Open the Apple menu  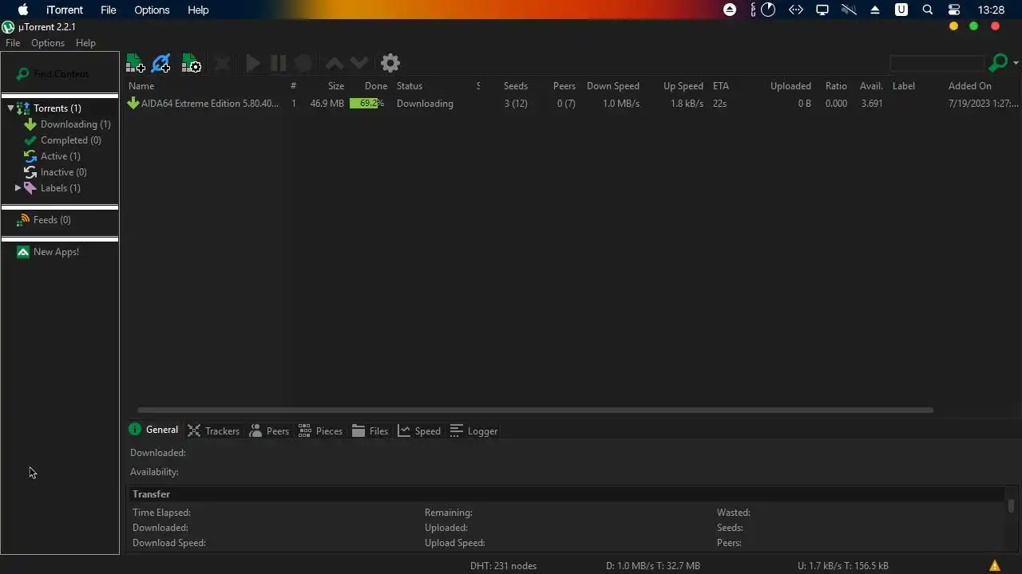(x=23, y=10)
